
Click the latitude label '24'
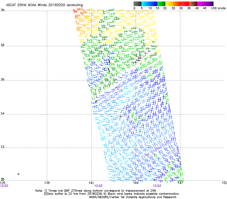point(2,114)
